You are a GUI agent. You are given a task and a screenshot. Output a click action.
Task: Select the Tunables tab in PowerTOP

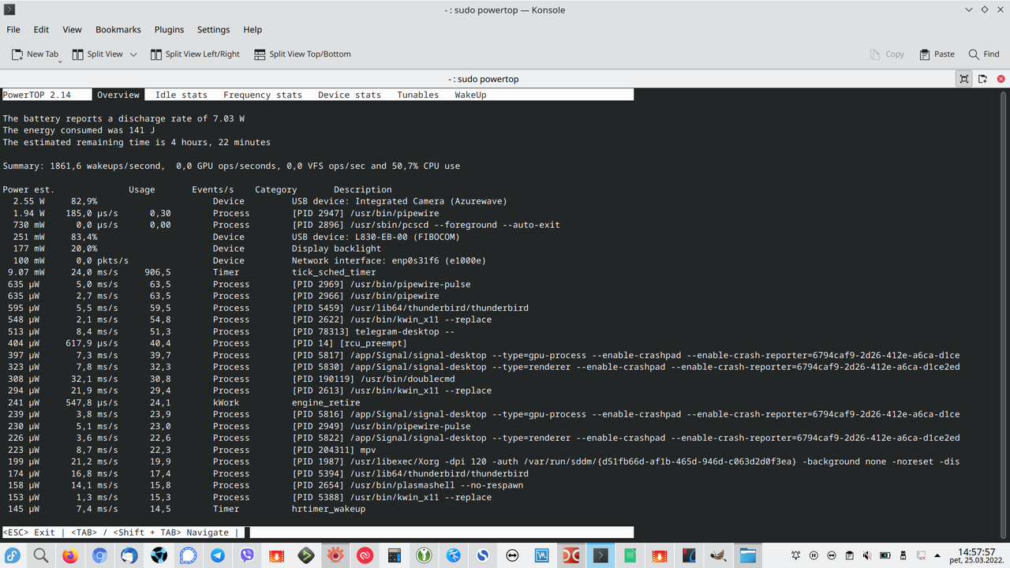[x=418, y=95]
